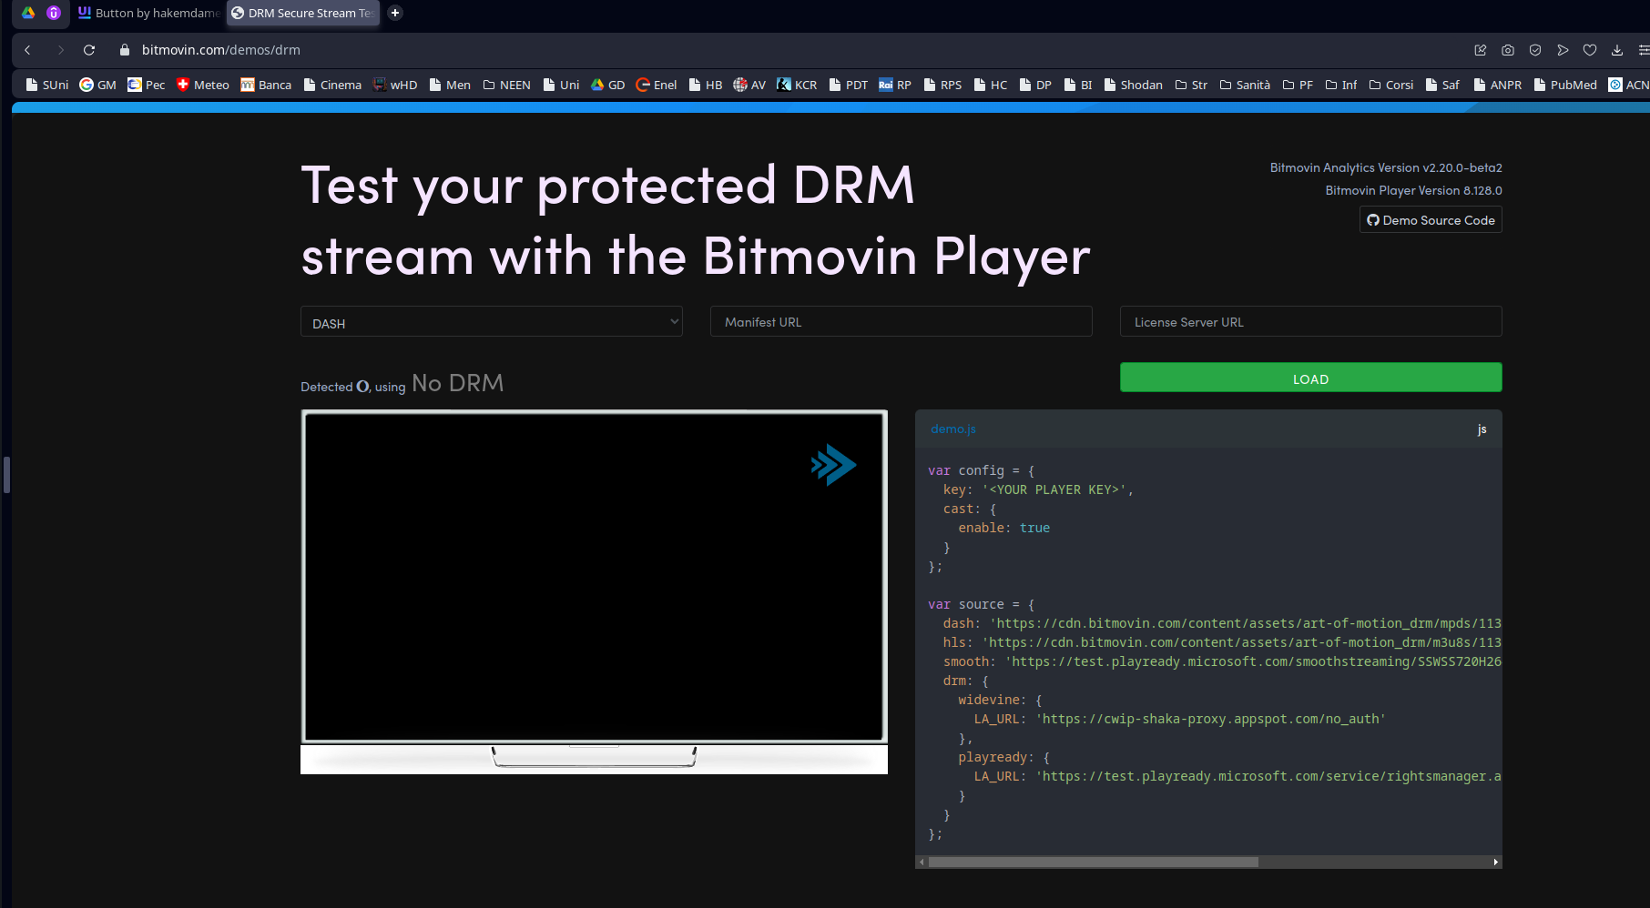This screenshot has width=1650, height=908.
Task: Open the Cinema bookmark
Action: 332,85
